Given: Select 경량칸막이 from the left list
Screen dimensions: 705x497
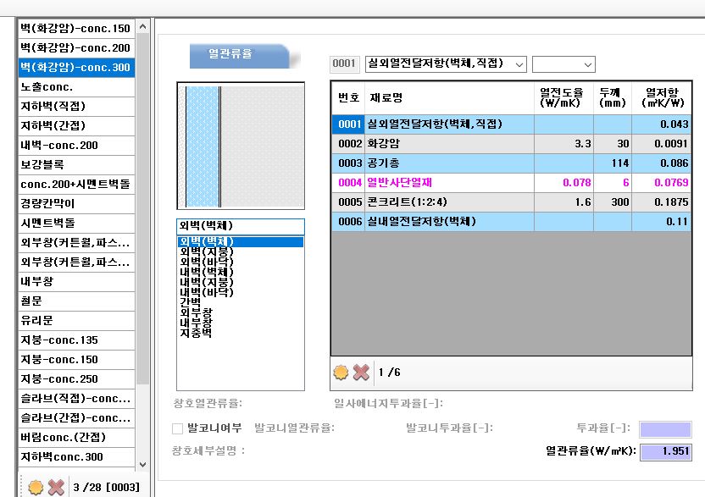Looking at the screenshot, I should (75, 203).
